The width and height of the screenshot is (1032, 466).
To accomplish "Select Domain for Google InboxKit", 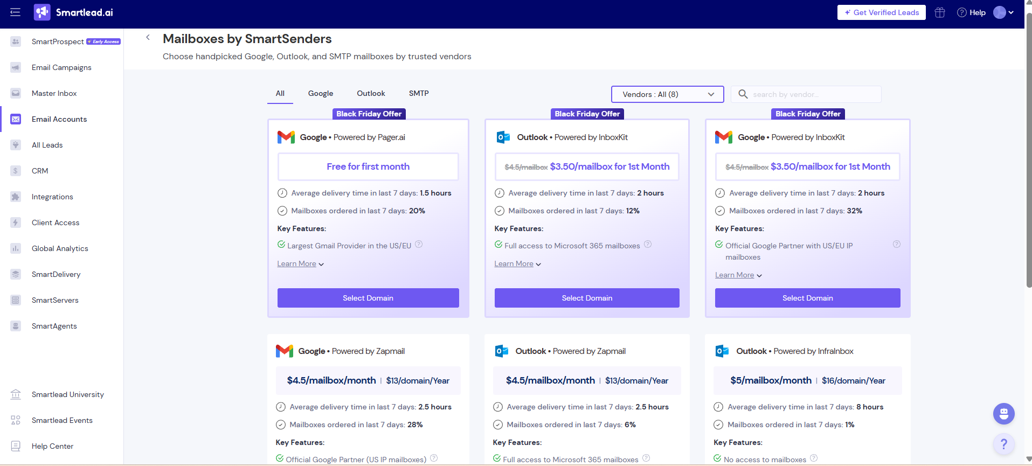I will pyautogui.click(x=808, y=298).
